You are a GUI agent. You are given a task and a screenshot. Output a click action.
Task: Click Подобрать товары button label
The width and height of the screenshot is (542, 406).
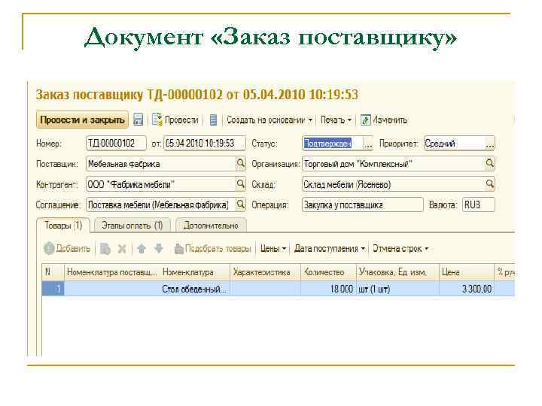click(x=218, y=249)
